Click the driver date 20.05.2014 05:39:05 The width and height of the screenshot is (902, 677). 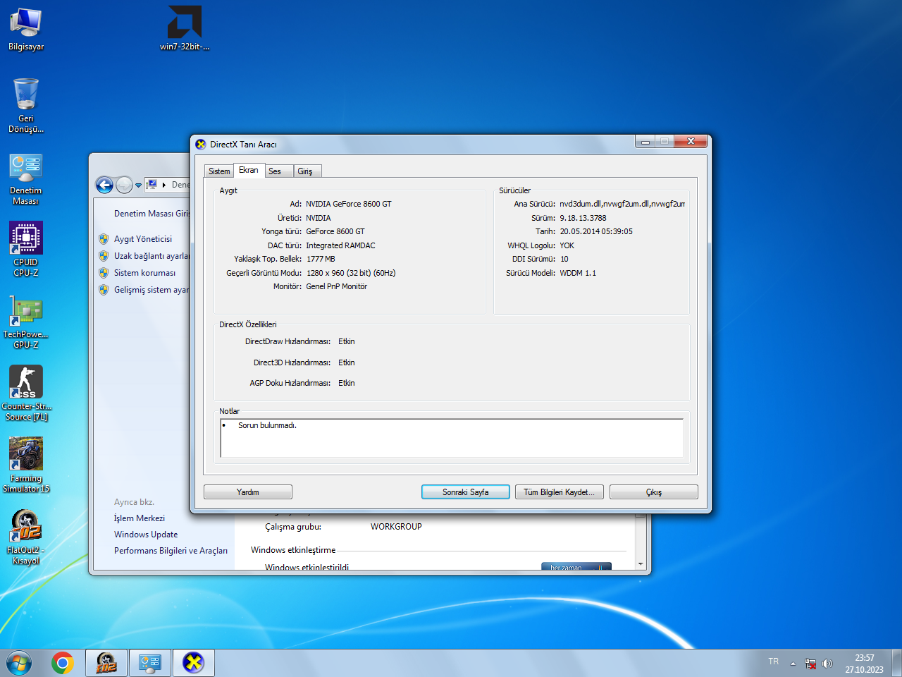coord(596,231)
